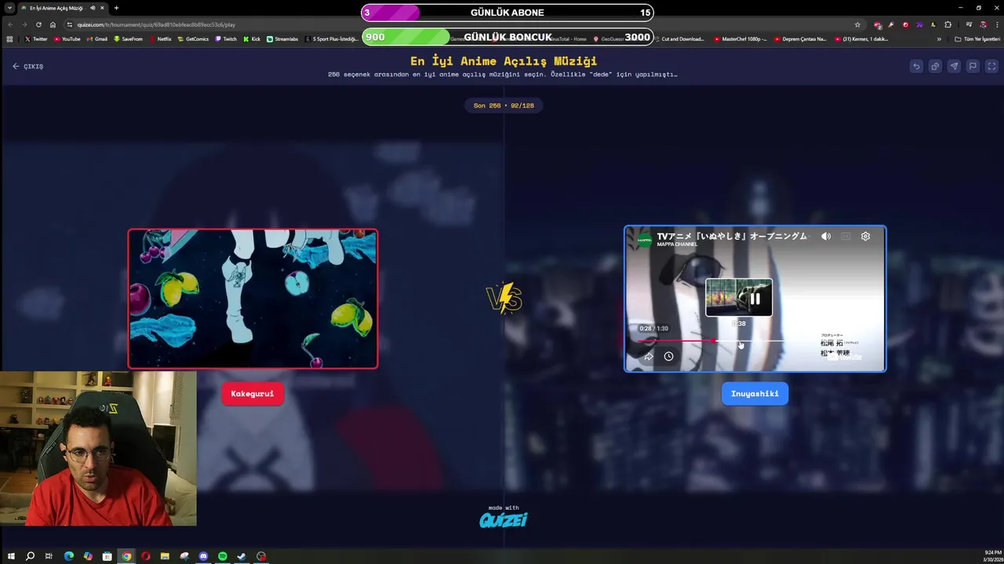Open MasterChef 1080p bookmark
This screenshot has width=1004, height=564.
coord(740,38)
